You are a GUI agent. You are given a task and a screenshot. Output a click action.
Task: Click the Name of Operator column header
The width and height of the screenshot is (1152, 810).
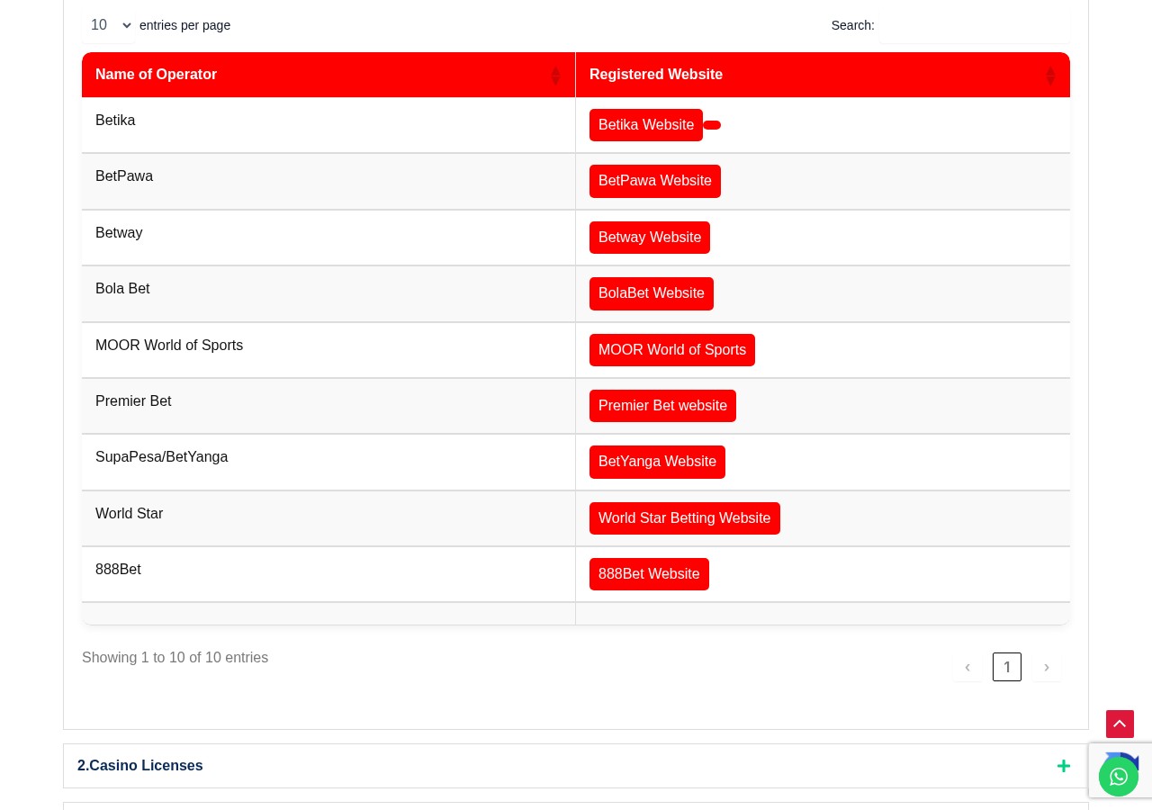[x=328, y=75]
